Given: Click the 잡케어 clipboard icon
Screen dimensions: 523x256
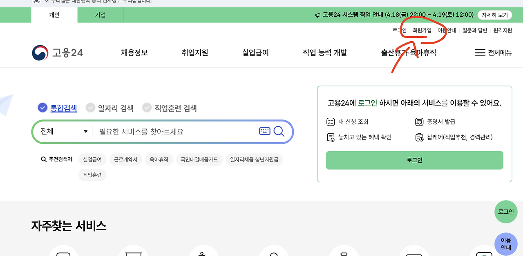Looking at the screenshot, I should pyautogui.click(x=419, y=137).
